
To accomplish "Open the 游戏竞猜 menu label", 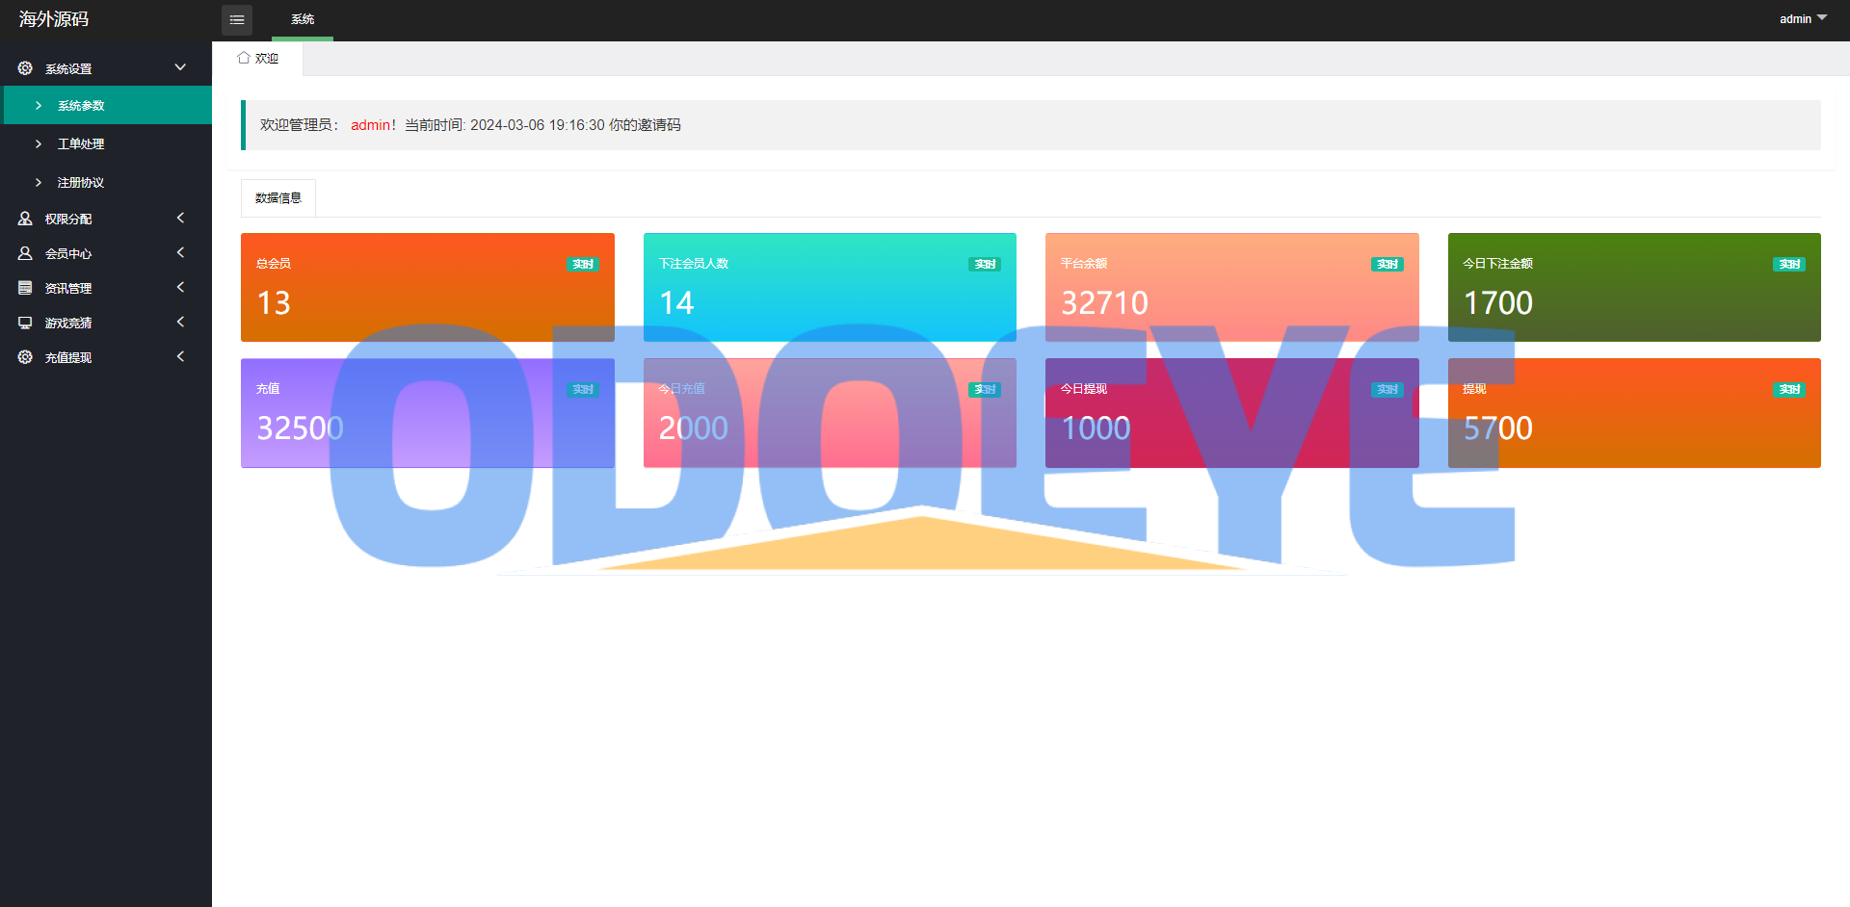I will [x=68, y=324].
